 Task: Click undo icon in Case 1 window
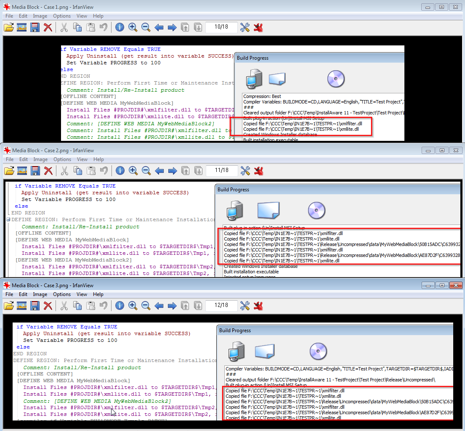[103, 28]
